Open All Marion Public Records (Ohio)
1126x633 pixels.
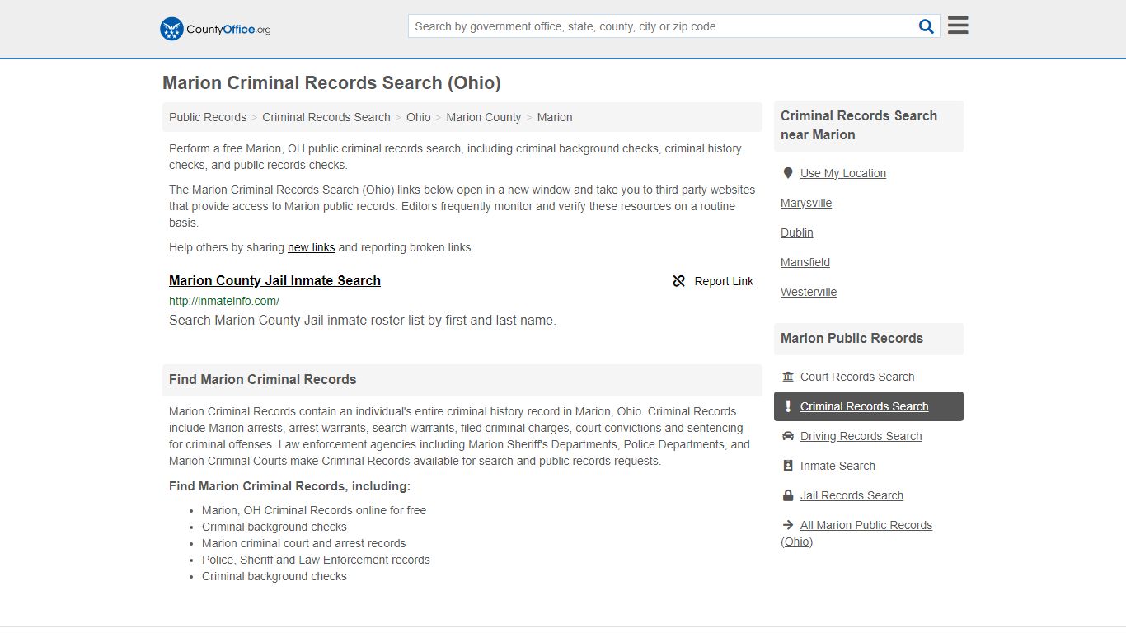coord(857,533)
